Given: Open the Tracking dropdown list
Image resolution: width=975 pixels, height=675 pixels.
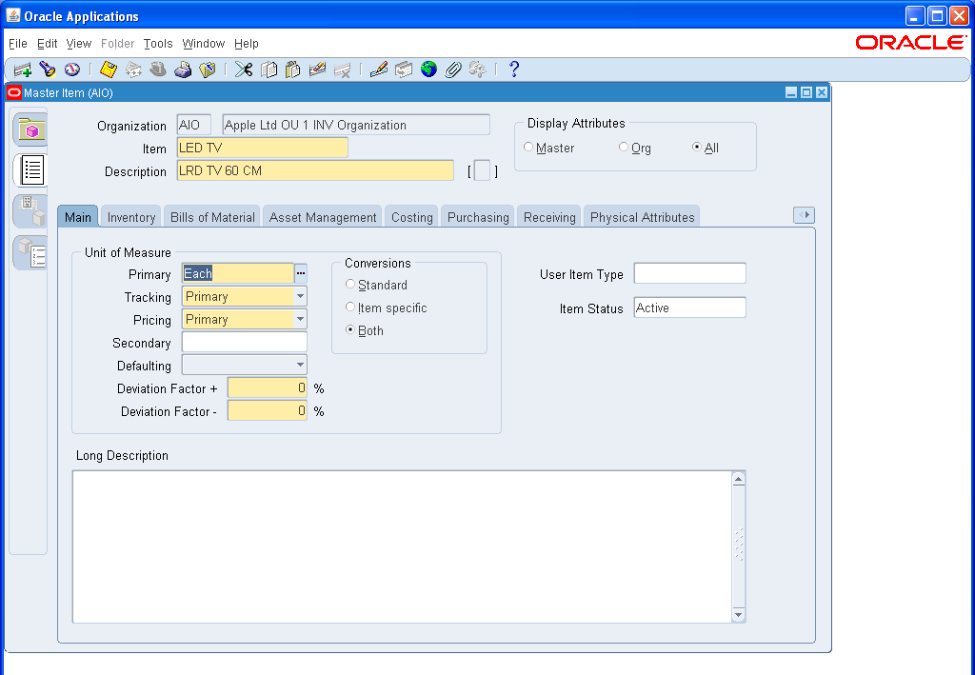Looking at the screenshot, I should 301,296.
